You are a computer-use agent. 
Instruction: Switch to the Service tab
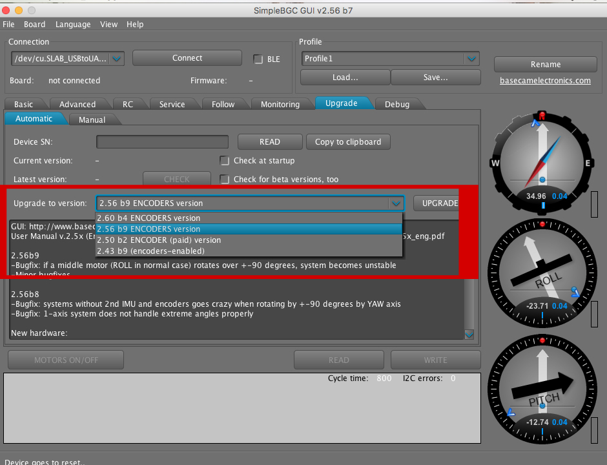[x=172, y=104]
